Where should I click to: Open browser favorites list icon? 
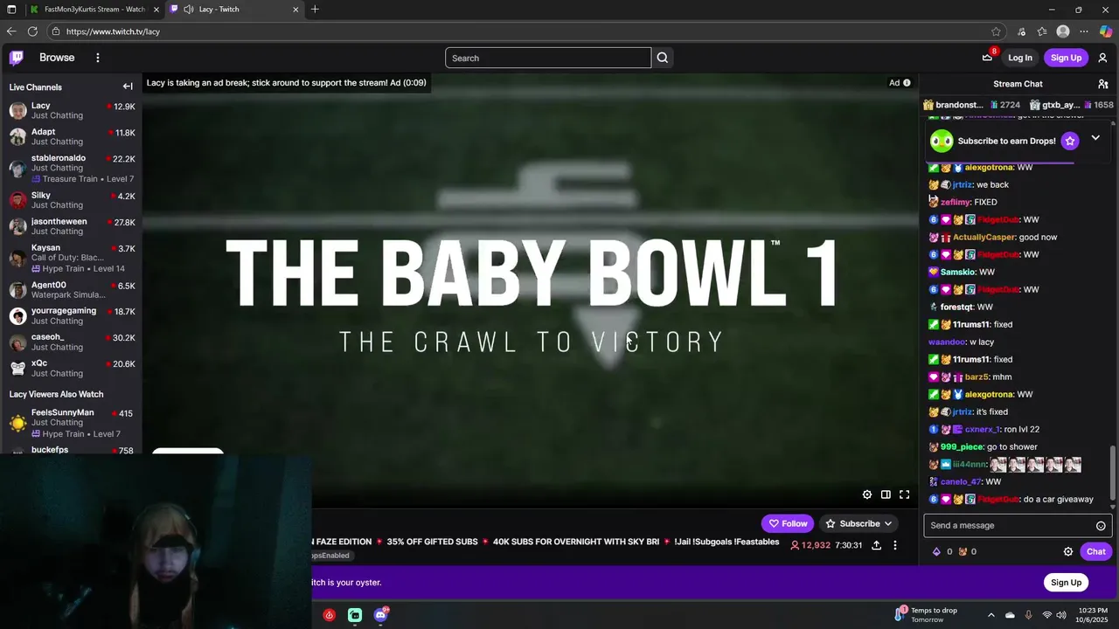1042,31
